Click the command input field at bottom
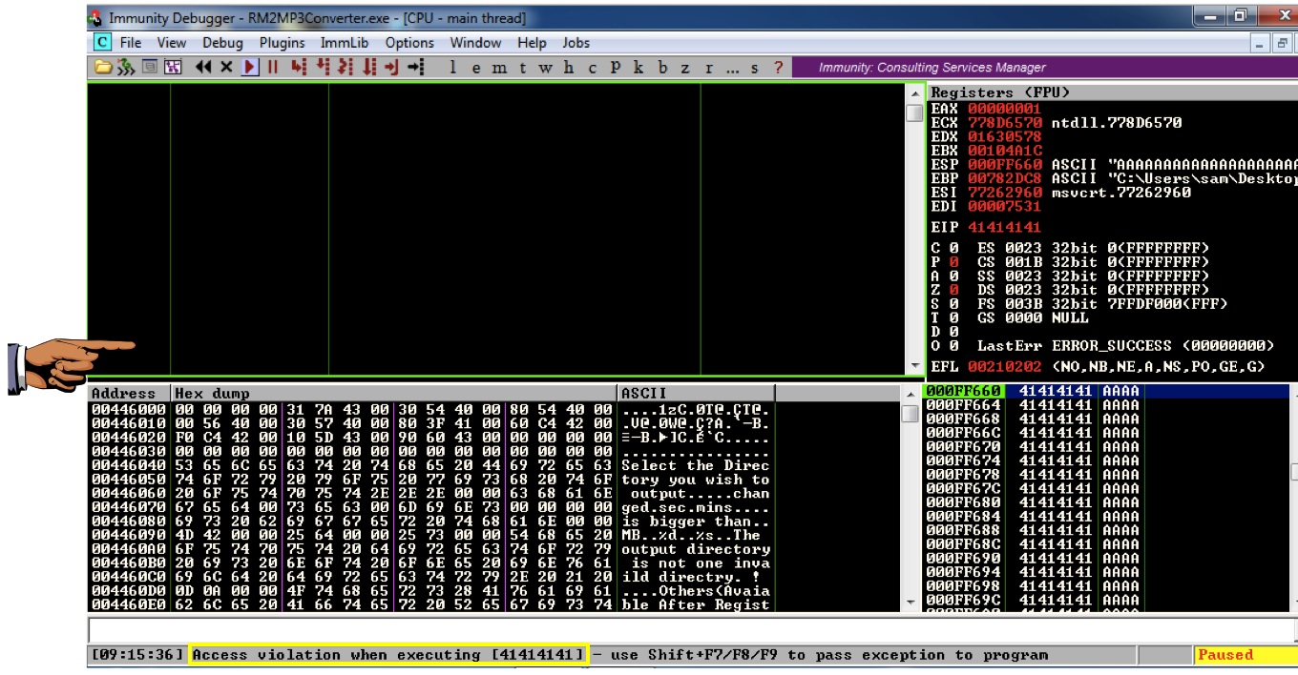The width and height of the screenshot is (1298, 675). [692, 630]
